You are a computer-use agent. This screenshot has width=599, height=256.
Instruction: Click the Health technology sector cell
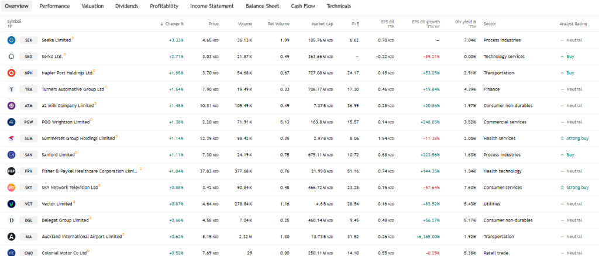click(502, 171)
